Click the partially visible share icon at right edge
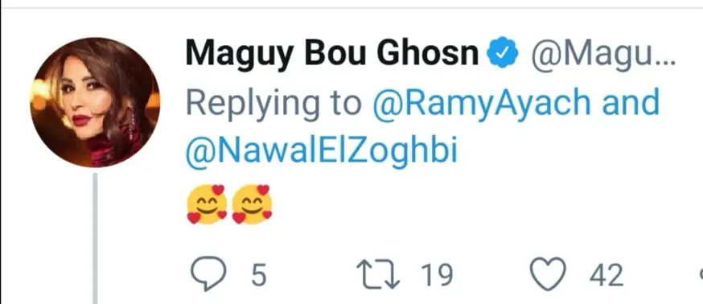Screen dimensions: 703x304 coord(701,273)
